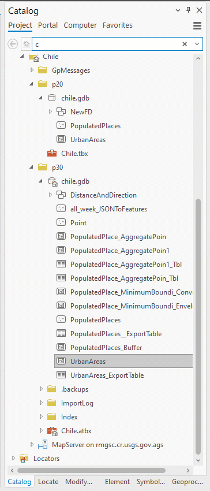The height and width of the screenshot is (491, 210).
Task: Click the GpMessages folder icon
Action: click(x=42, y=70)
